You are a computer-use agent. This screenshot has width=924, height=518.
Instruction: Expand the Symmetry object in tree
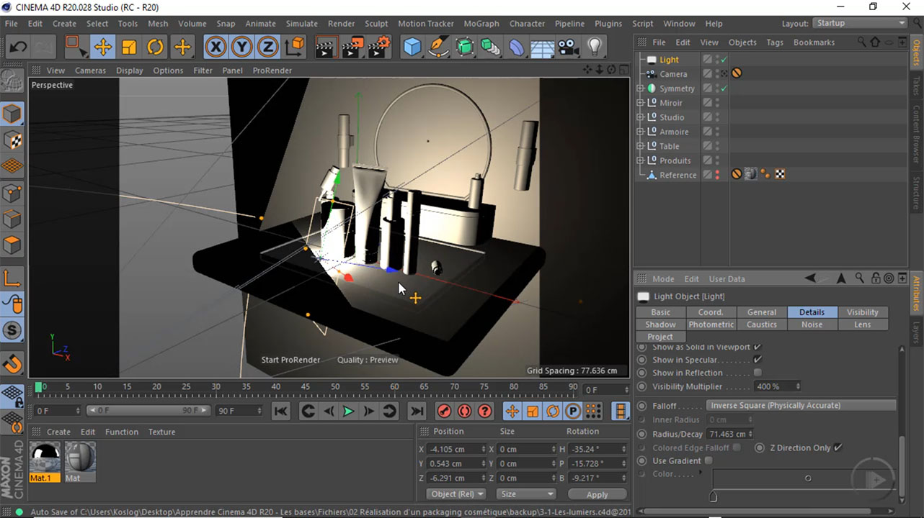click(x=640, y=88)
